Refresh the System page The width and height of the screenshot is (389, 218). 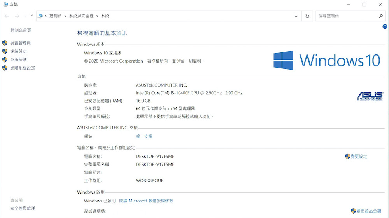click(307, 16)
